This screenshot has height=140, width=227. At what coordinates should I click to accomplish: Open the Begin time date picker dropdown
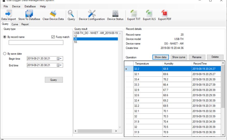tap(59, 58)
